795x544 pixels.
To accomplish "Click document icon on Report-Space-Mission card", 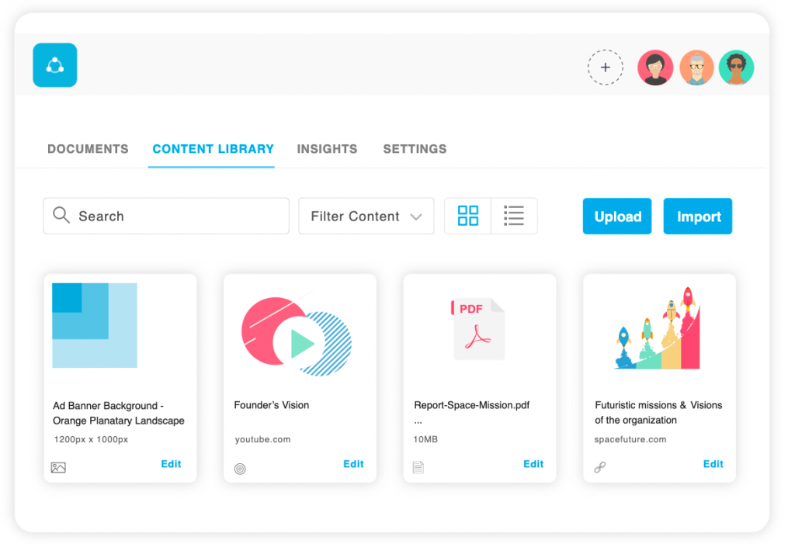I will 418,467.
